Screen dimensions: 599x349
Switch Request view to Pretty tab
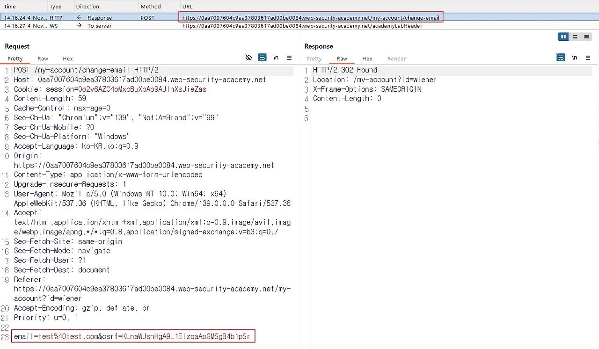[15, 58]
